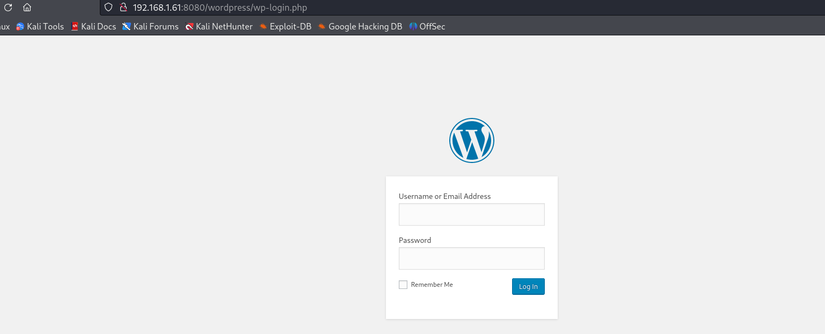825x334 pixels.
Task: Open the Kali NetHunter bookmark
Action: tap(219, 26)
